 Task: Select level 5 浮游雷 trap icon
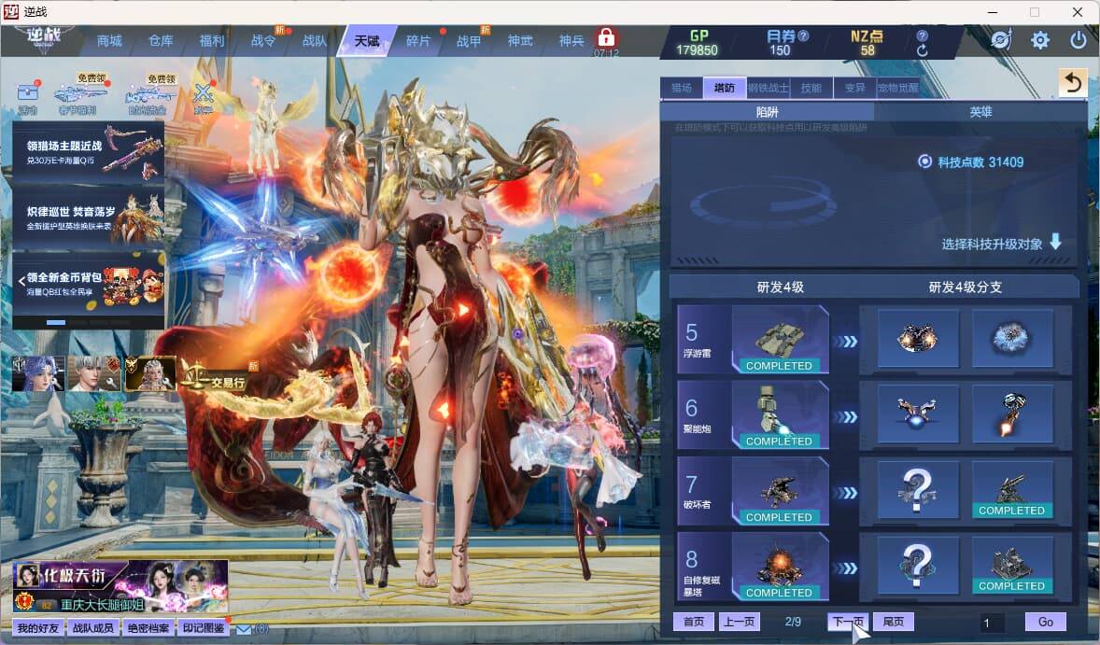coord(780,340)
